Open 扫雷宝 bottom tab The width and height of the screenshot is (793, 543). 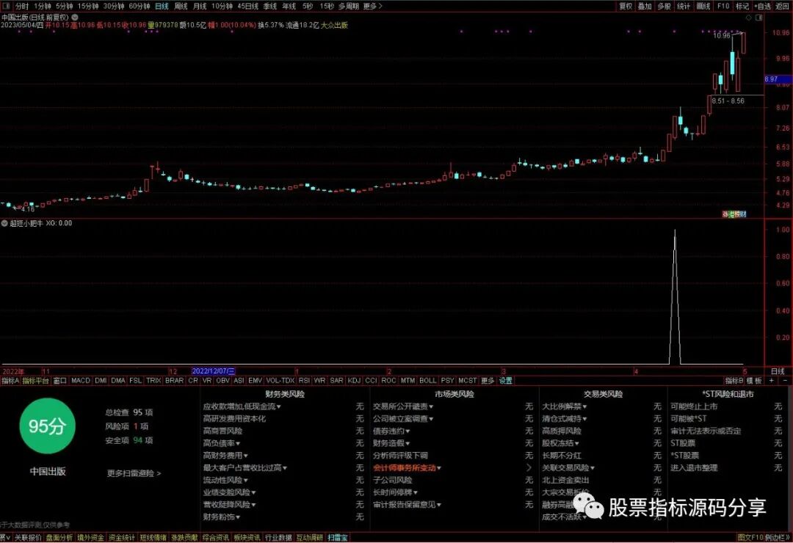coord(337,537)
